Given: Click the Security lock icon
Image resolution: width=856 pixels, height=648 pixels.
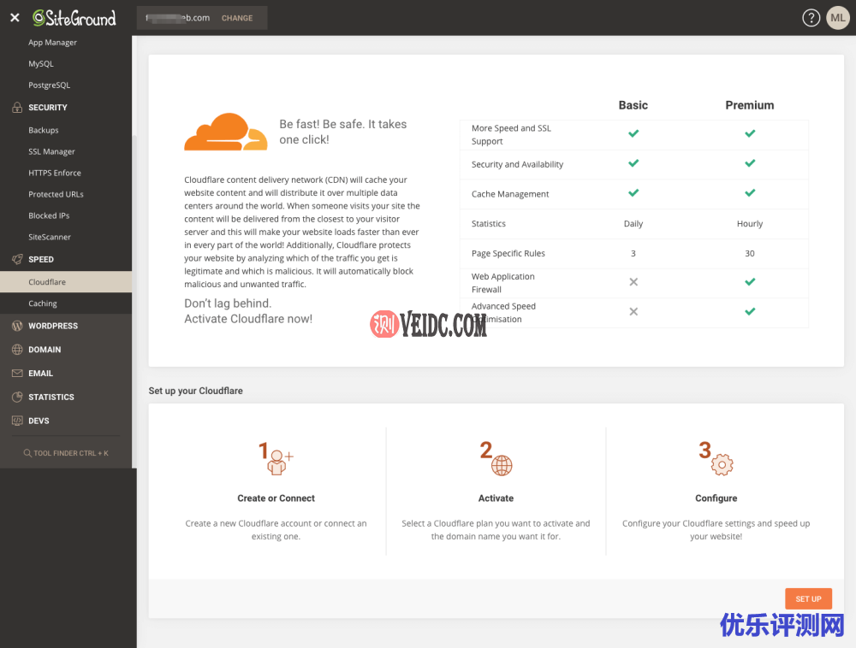Looking at the screenshot, I should click(x=16, y=108).
